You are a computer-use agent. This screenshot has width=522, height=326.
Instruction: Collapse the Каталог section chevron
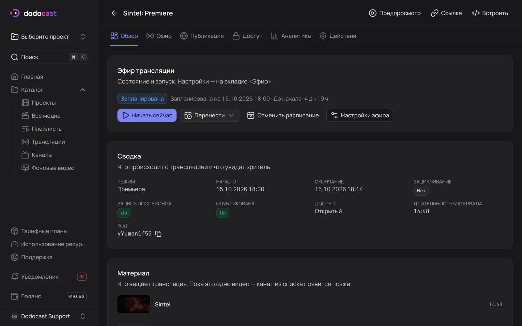pos(83,90)
